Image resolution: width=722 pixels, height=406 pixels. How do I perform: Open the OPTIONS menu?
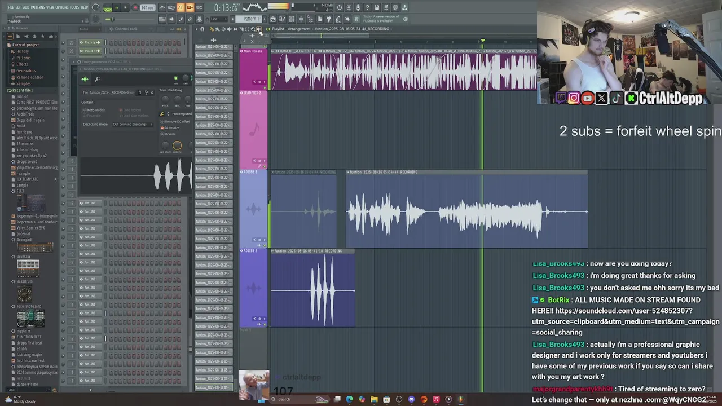point(62,7)
